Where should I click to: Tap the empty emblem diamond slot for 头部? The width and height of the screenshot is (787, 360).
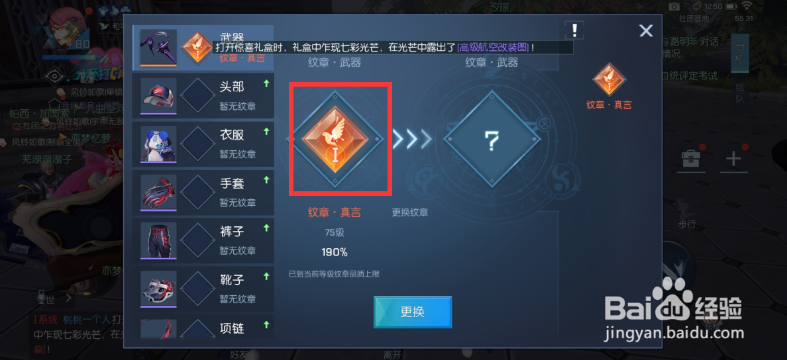tap(197, 95)
